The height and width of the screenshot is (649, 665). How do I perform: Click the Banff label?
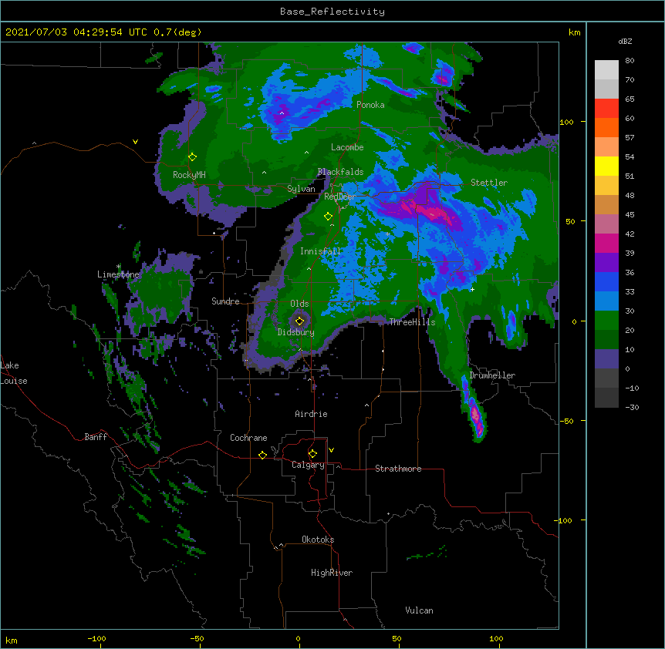(96, 437)
